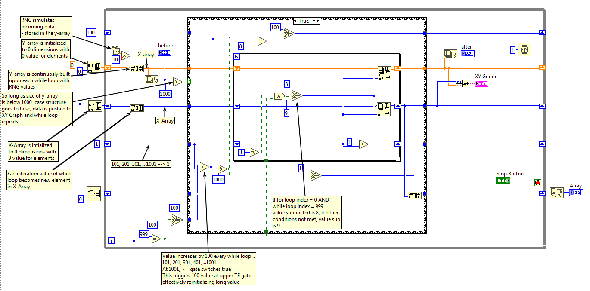
Task: Click the Increment function near the 1 constant
Action: [x=362, y=144]
